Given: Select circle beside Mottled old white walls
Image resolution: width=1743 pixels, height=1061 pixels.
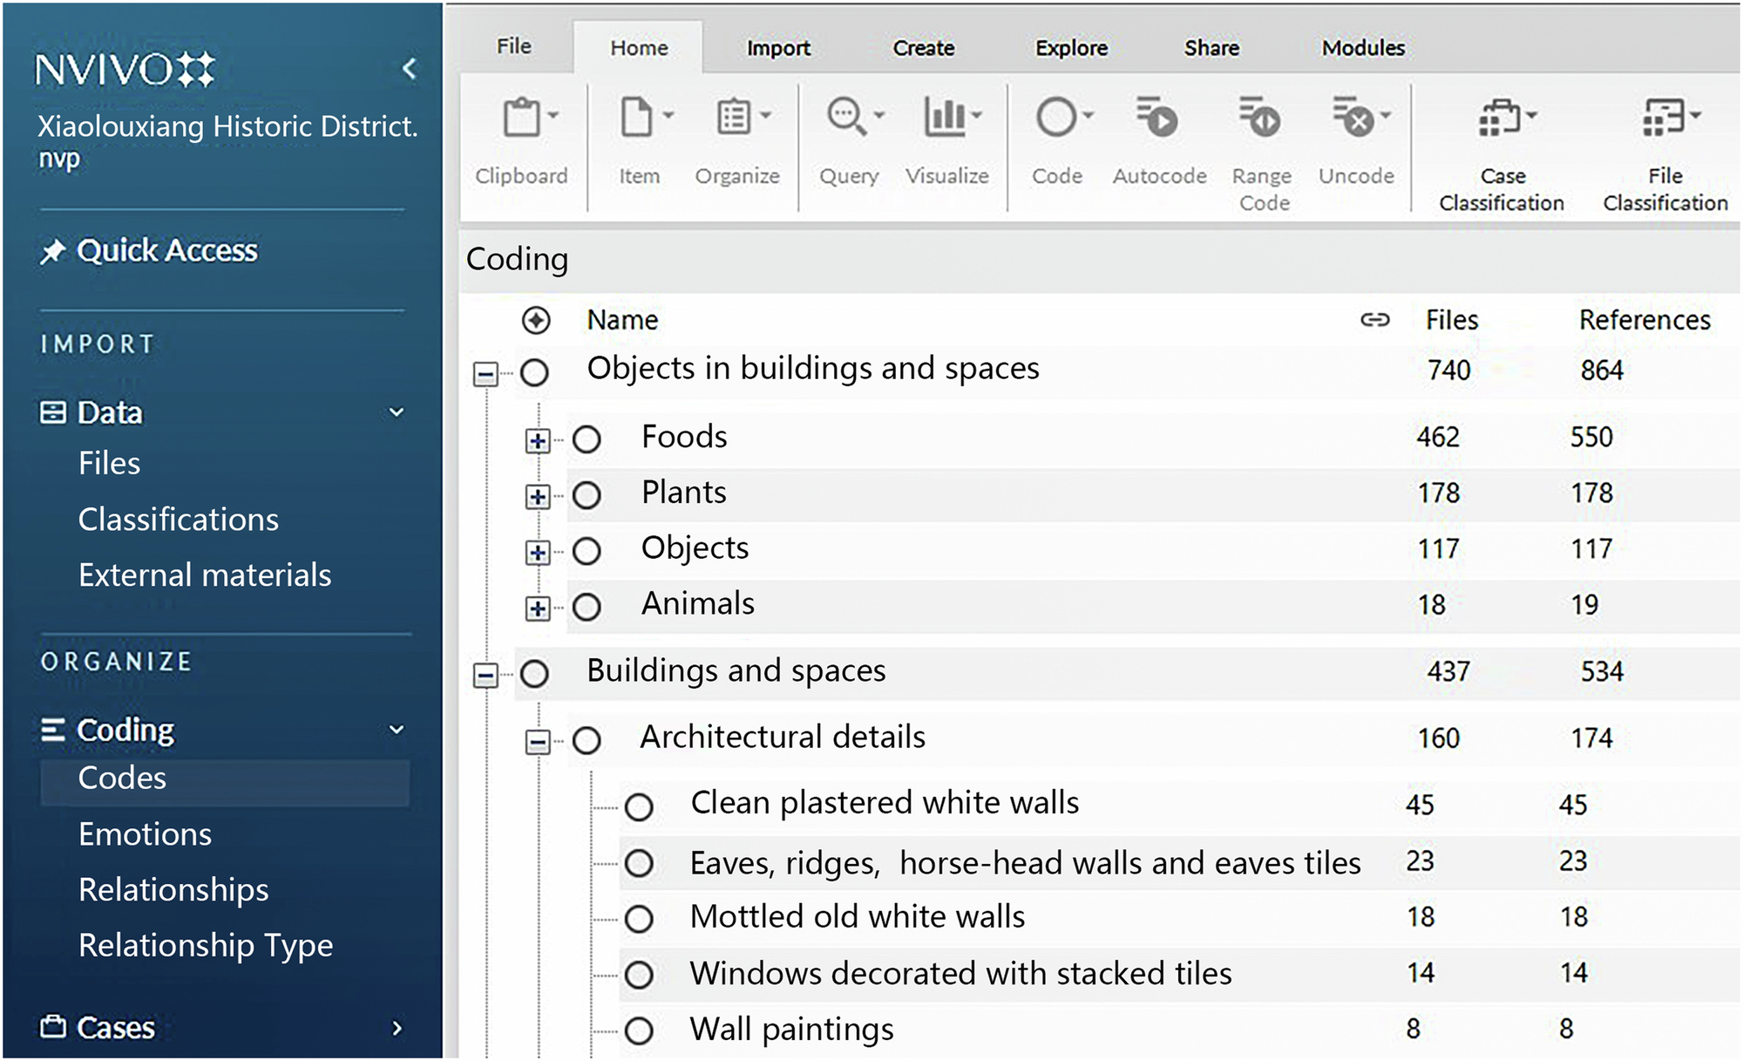Looking at the screenshot, I should click(639, 919).
